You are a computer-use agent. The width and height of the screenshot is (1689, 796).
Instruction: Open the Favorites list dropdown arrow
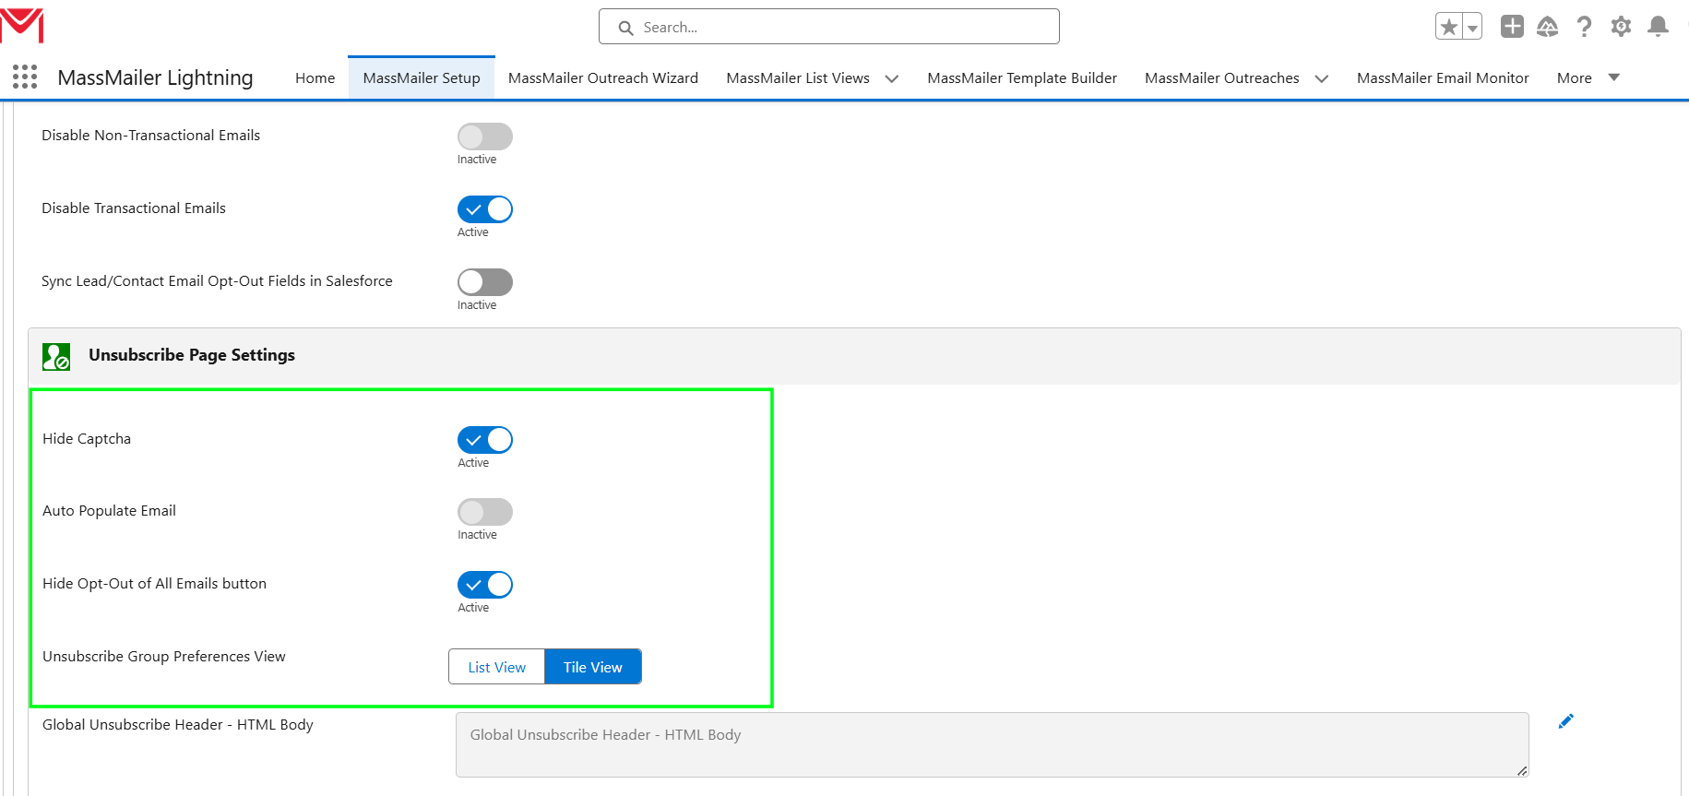(x=1472, y=27)
